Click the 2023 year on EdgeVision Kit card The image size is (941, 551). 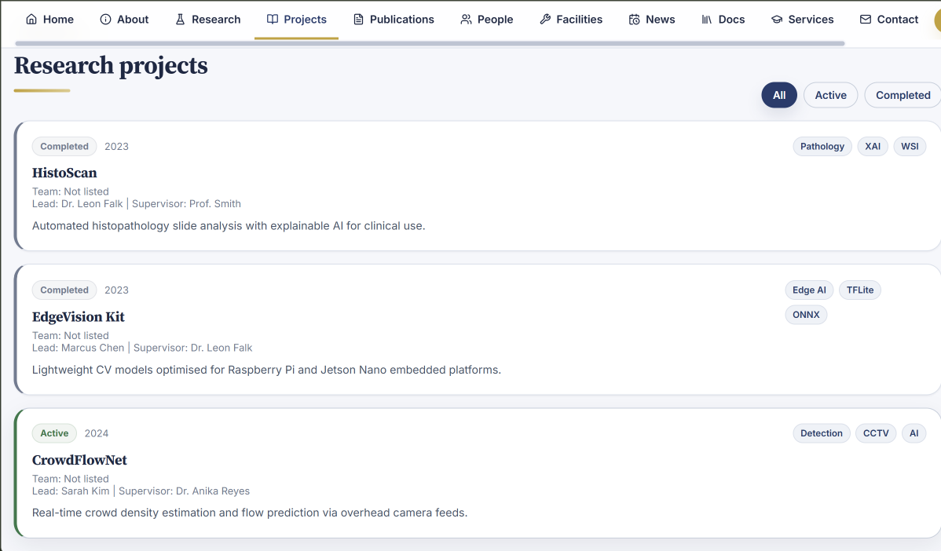point(116,290)
